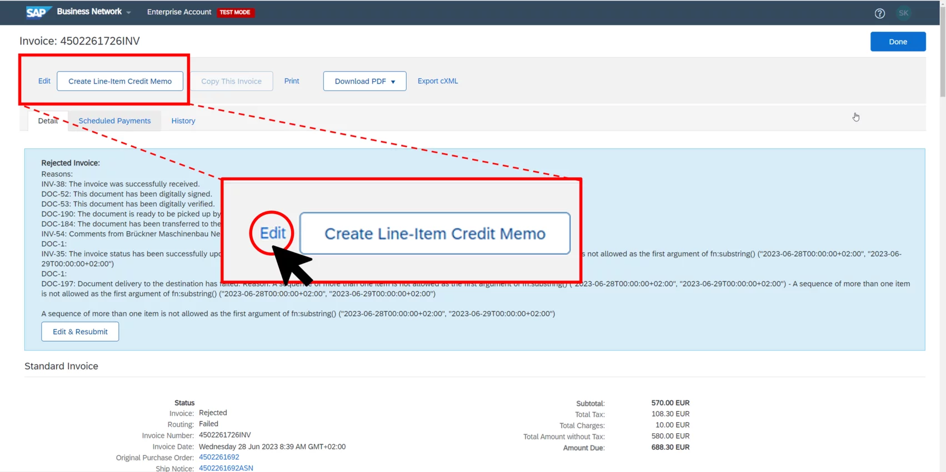This screenshot has width=946, height=472.
Task: Switch to the Detail tab
Action: (x=48, y=121)
